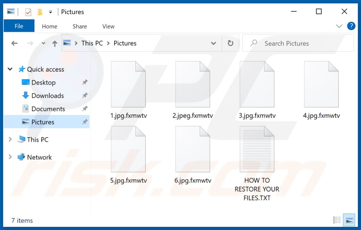This screenshot has width=361, height=230.
Task: Go up one folder level arrow
Action: (55, 43)
